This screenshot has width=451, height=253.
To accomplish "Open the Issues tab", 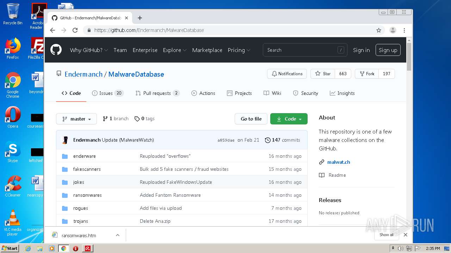I will [x=108, y=93].
